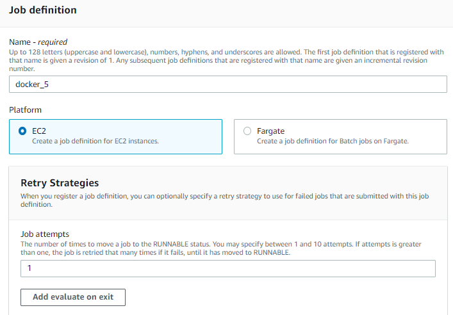Image resolution: width=453 pixels, height=315 pixels.
Task: Select the EC2 platform radio button
Action: click(22, 131)
